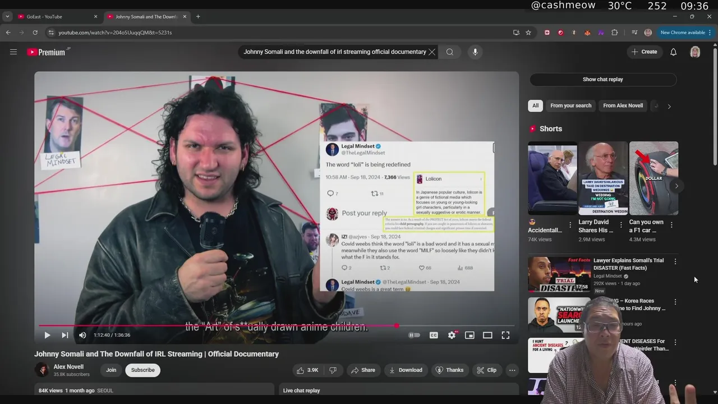Viewport: 718px width, 404px height.
Task: Open the Larry David Shares short
Action: pyautogui.click(x=603, y=178)
